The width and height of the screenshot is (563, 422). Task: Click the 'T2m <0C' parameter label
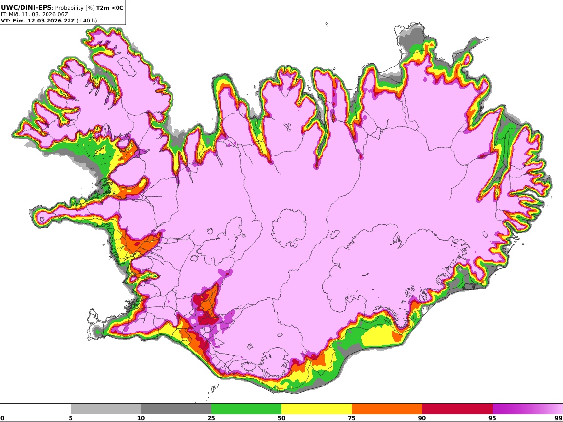click(110, 7)
